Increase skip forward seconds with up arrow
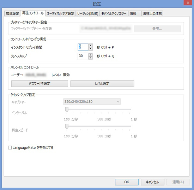The height and width of the screenshot is (190, 194). tap(91, 55)
